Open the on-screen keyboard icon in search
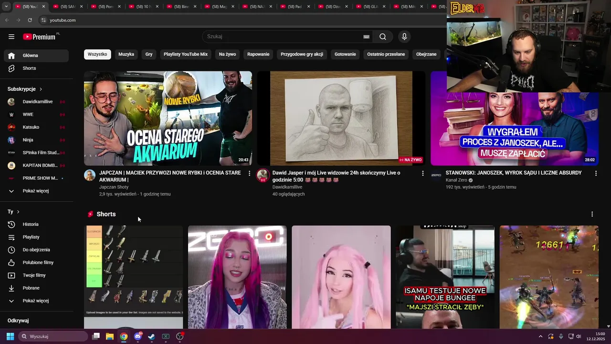The width and height of the screenshot is (611, 344). [367, 37]
